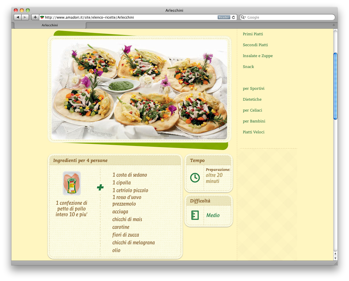
Task: Click the 'olio' ingredient
Action: (116, 250)
